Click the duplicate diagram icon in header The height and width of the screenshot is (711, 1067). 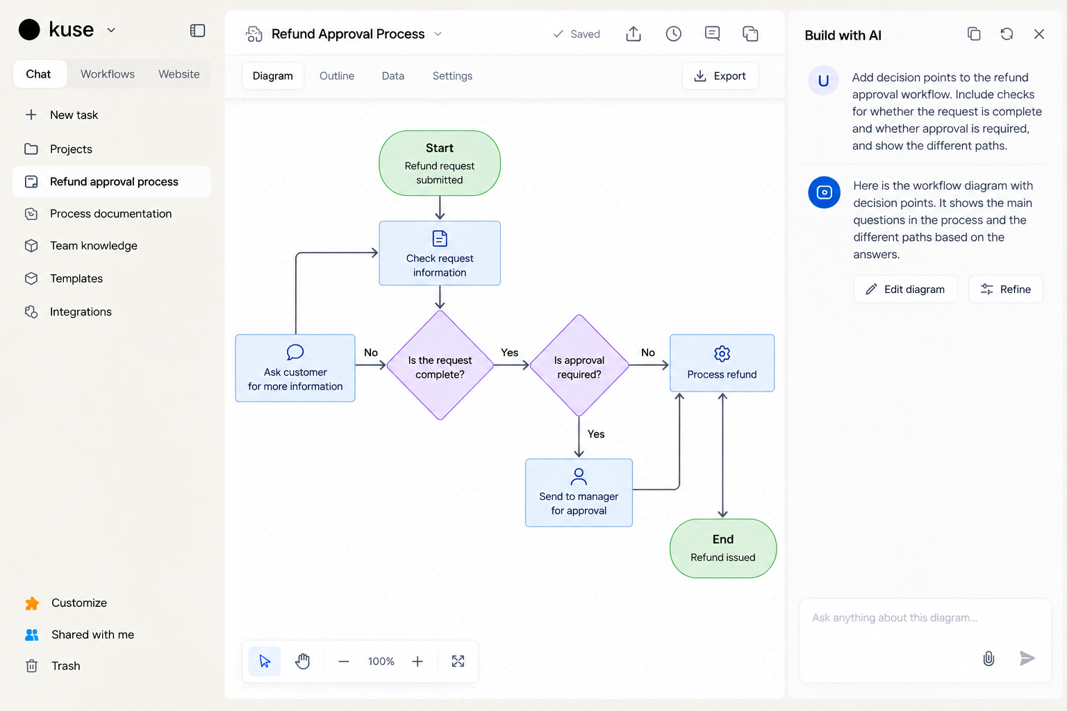point(750,34)
